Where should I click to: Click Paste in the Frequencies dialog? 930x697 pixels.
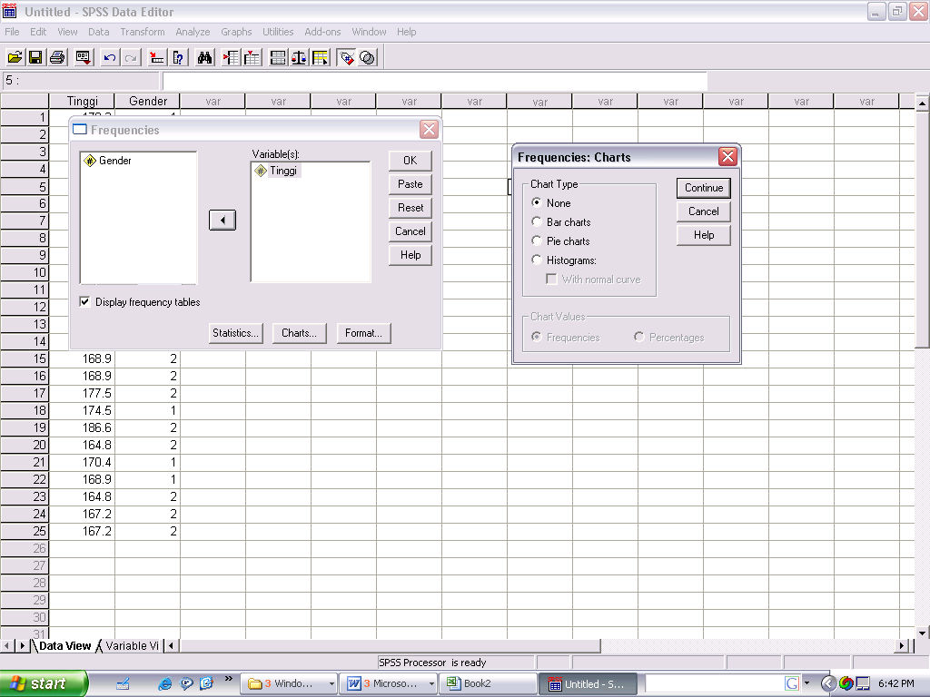pyautogui.click(x=410, y=184)
